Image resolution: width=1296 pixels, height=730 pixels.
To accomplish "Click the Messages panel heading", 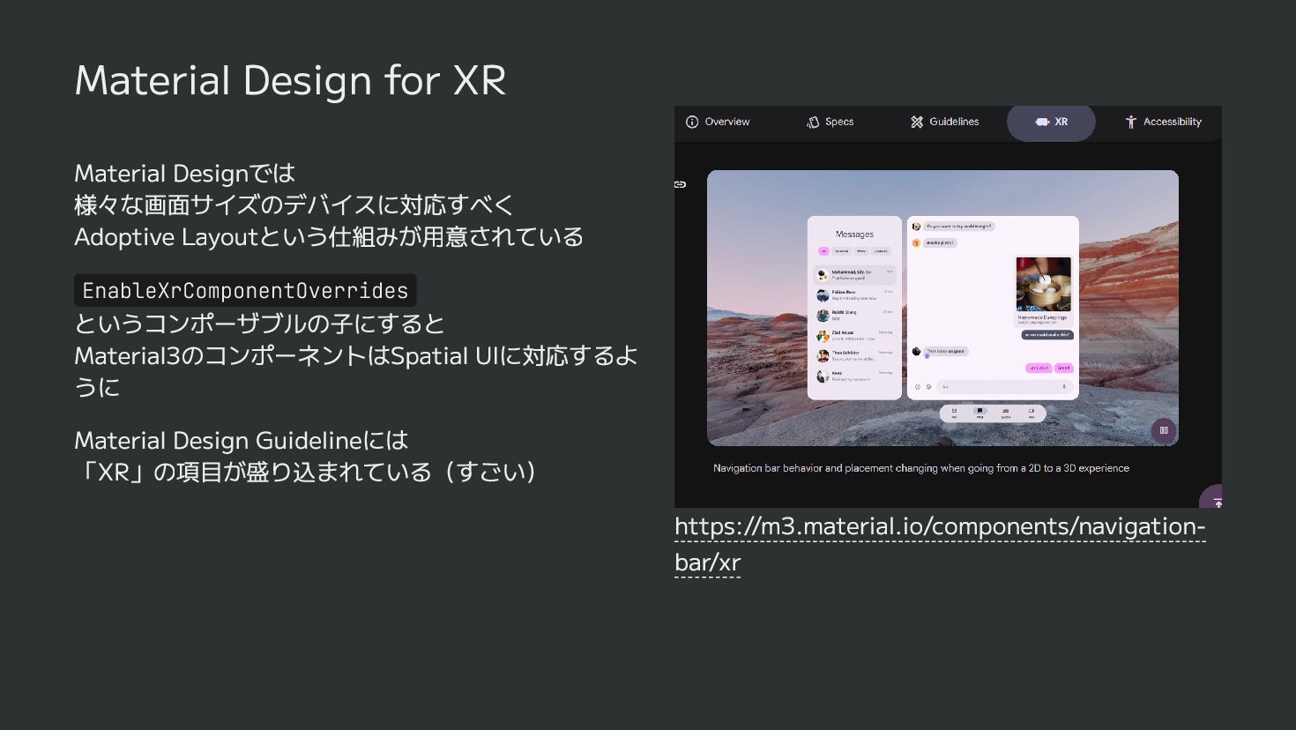I will [x=854, y=235].
